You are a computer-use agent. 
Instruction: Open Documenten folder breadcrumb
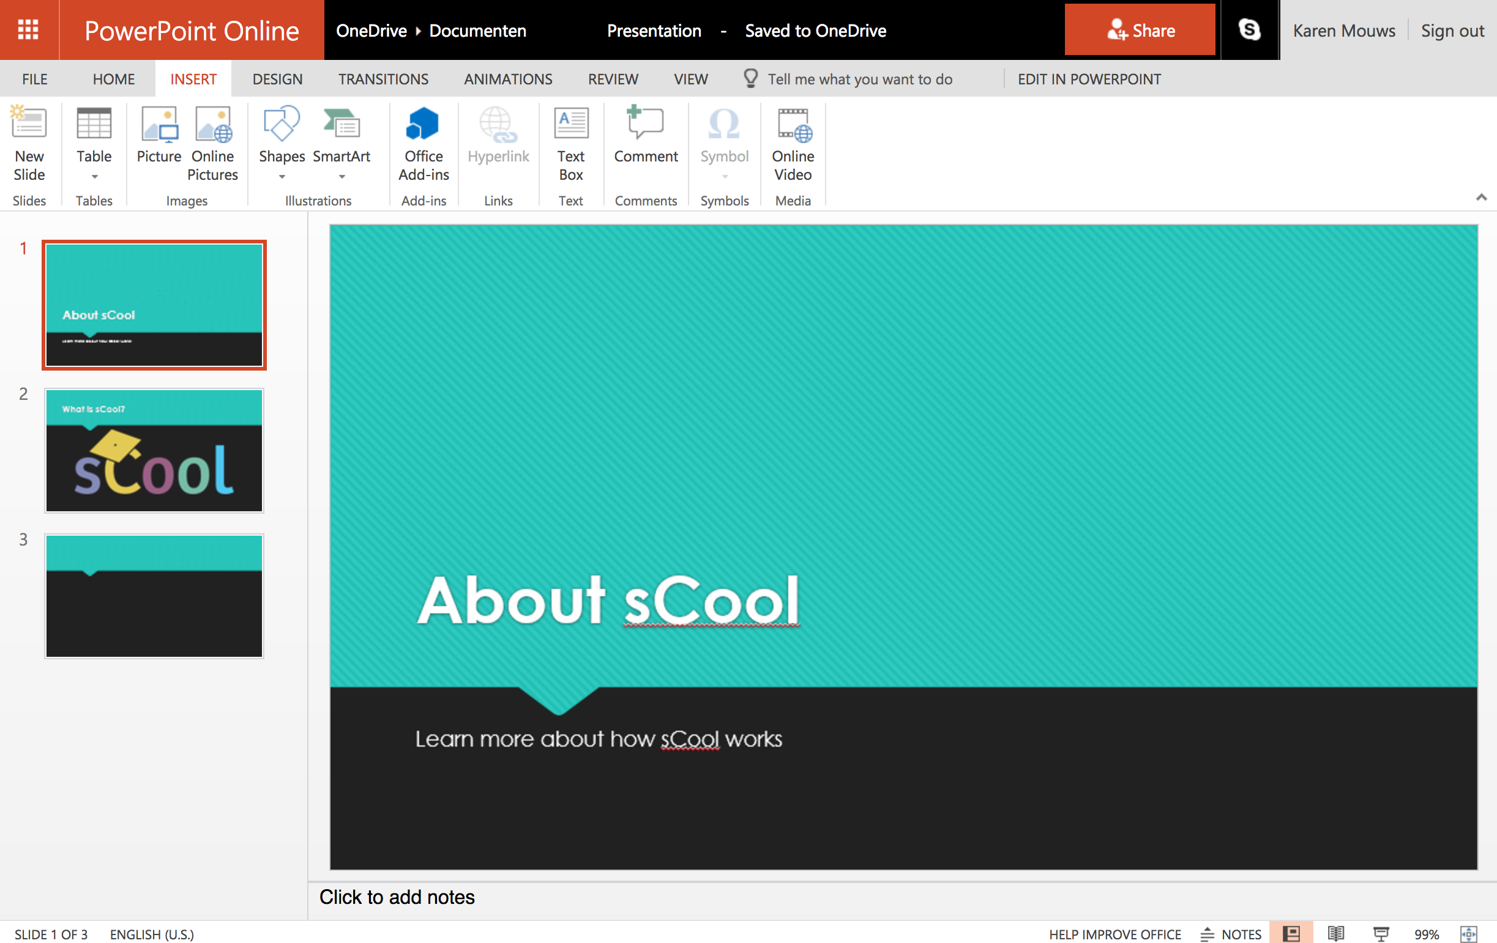click(x=477, y=31)
